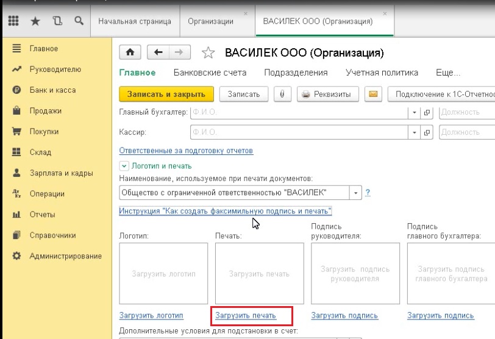The height and width of the screenshot is (339, 495).
Task: Navigate forward with right arrow
Action: [180, 52]
